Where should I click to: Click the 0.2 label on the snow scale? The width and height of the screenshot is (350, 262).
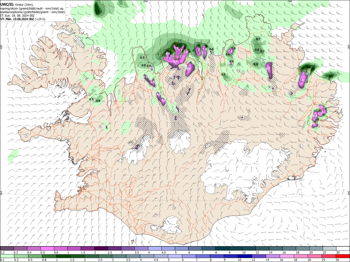click(x=2, y=252)
